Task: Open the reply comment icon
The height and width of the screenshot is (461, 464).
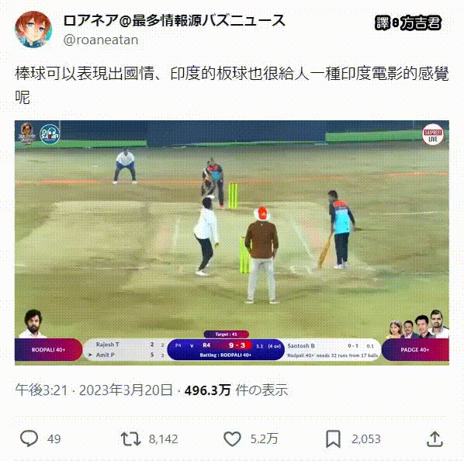Action: [29, 438]
